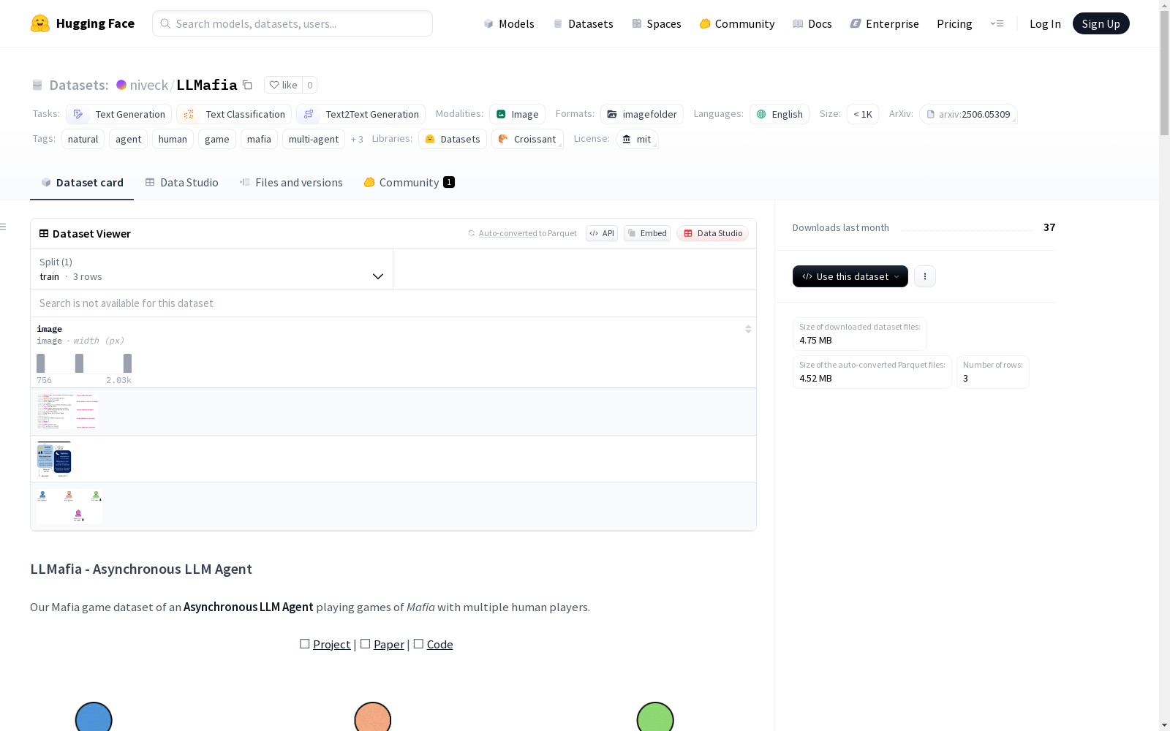1170x731 pixels.
Task: Select the < 1K size tag
Action: click(863, 114)
